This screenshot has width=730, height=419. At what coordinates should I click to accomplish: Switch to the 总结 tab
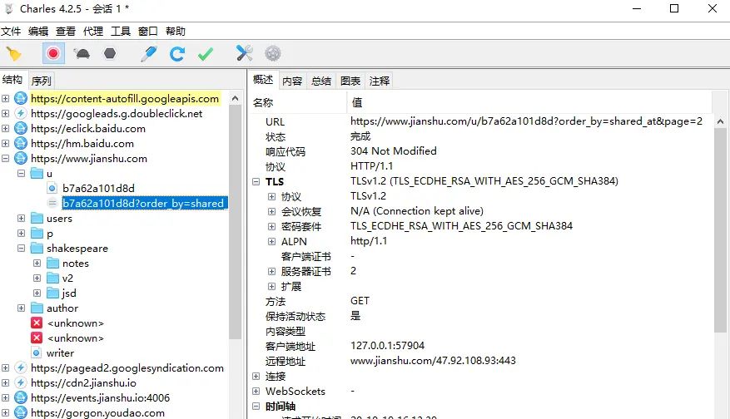point(321,81)
